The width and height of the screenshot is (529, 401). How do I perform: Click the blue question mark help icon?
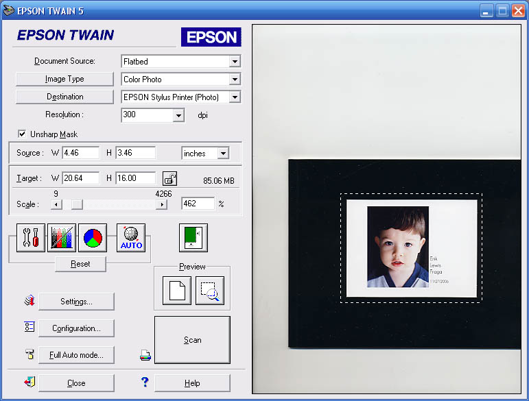click(x=145, y=382)
